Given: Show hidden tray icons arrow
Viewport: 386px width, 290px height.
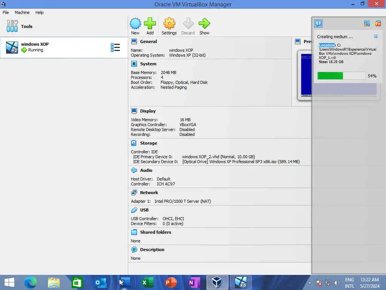Looking at the screenshot, I should 309,282.
